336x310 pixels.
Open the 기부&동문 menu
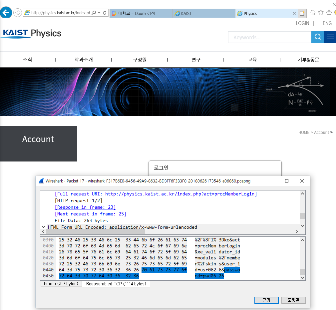[308, 60]
